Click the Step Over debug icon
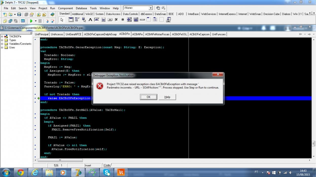Viewport: 316px width, 177px height. (52, 21)
